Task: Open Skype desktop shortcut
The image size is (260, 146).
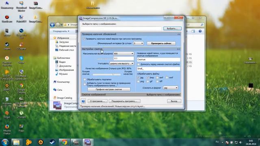Action: [x=21, y=60]
